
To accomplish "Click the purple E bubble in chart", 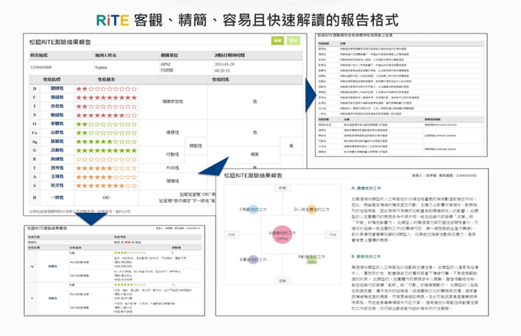I will [x=253, y=260].
